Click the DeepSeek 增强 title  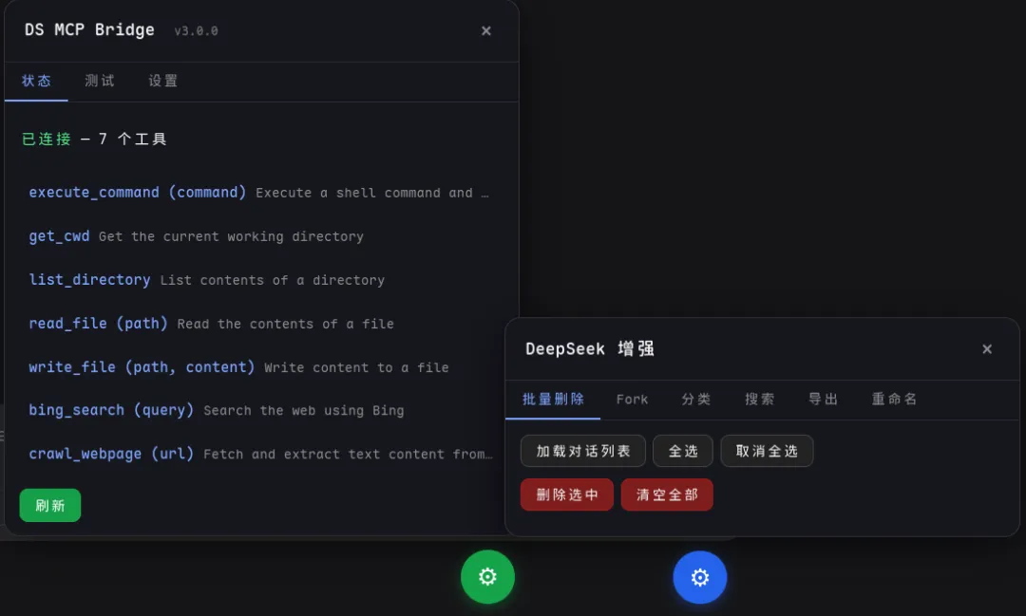click(x=590, y=348)
